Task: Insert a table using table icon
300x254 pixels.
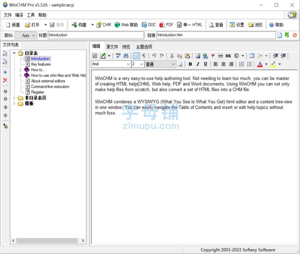Action: 252,56
